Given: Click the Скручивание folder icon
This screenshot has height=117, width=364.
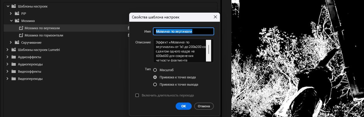Looking at the screenshot, I should click(17, 43).
